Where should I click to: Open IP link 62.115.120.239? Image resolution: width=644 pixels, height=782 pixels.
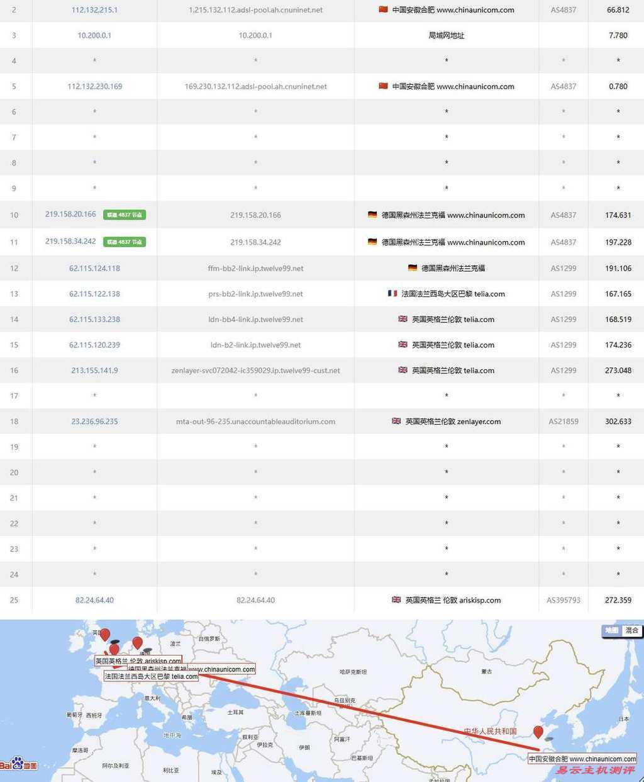(x=94, y=345)
